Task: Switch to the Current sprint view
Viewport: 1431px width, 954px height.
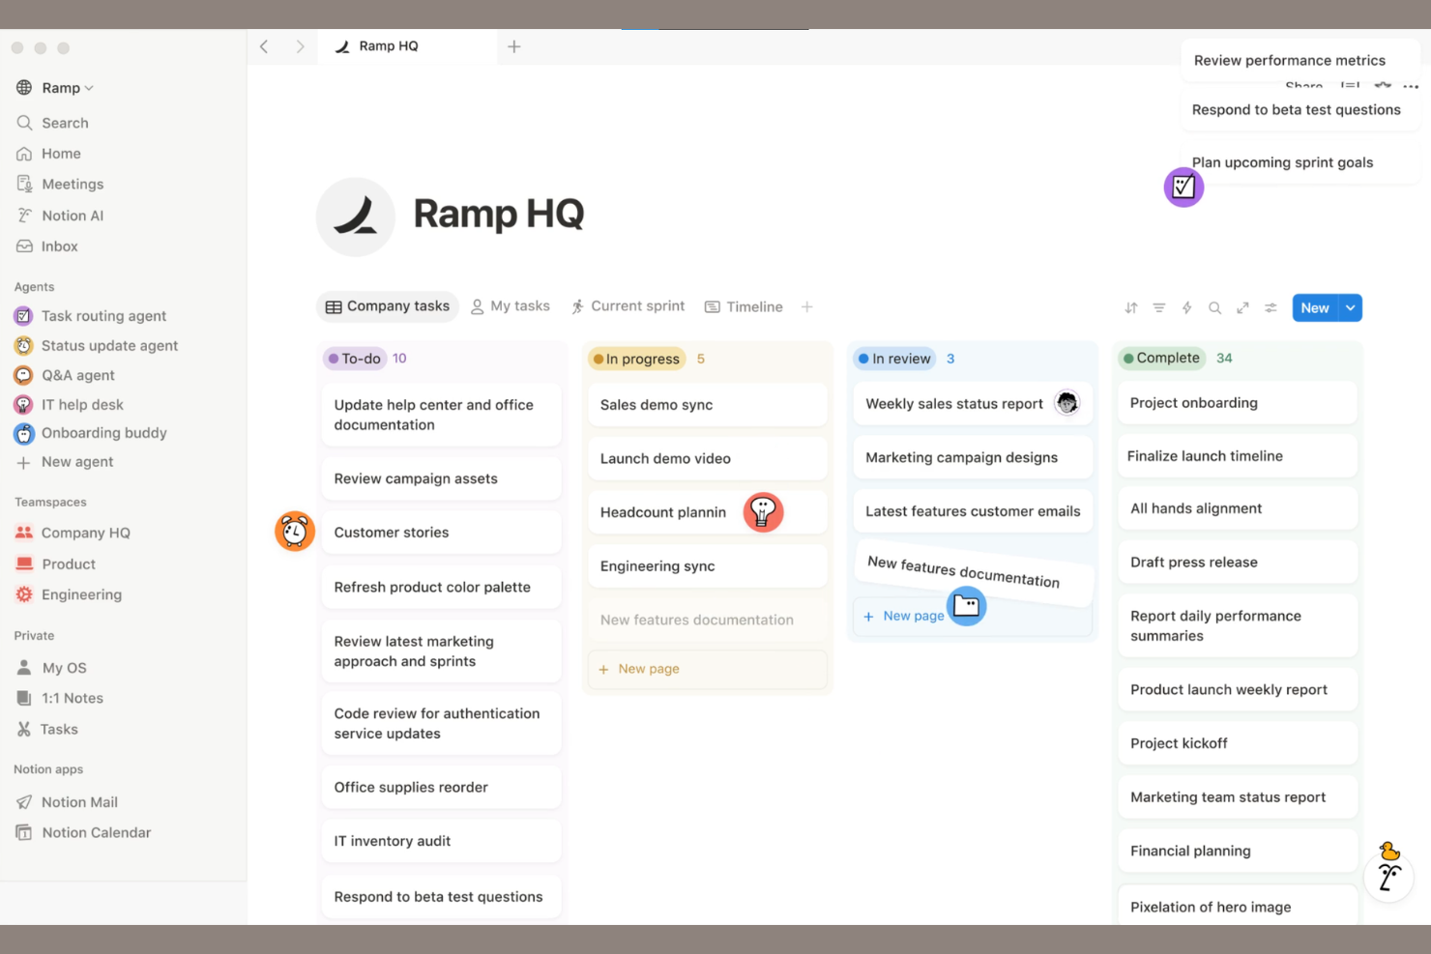Action: (x=628, y=306)
